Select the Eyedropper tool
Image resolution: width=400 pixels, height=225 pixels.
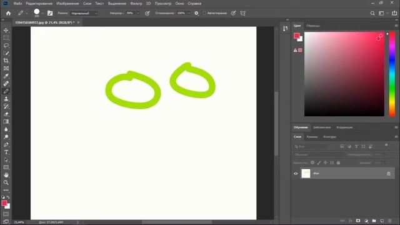[6, 76]
